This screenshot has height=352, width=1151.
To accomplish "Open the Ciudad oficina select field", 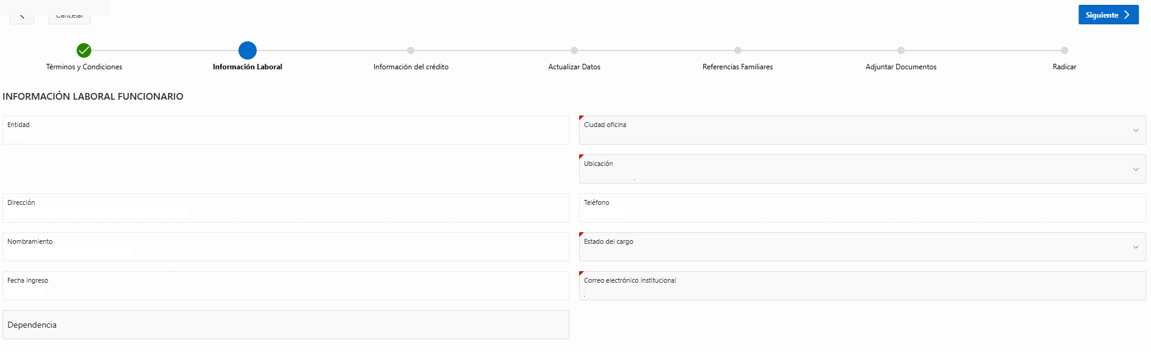I will 862,130.
